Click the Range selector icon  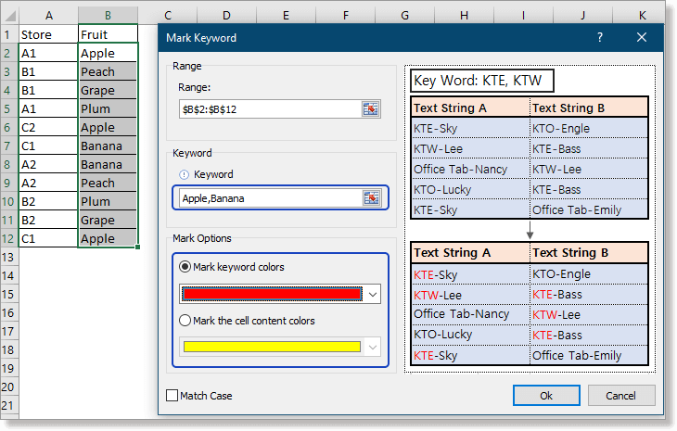pos(371,108)
